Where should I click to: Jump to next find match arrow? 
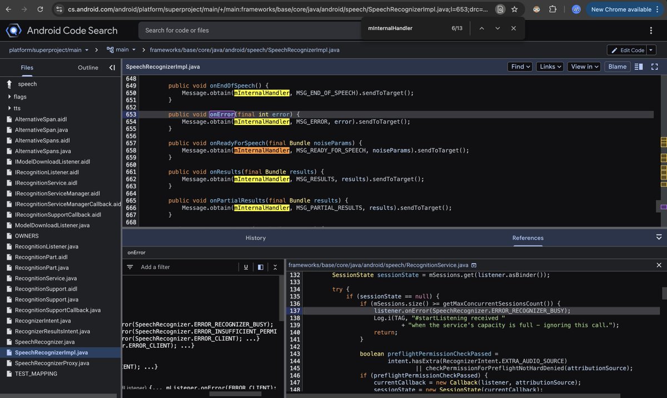coord(497,28)
